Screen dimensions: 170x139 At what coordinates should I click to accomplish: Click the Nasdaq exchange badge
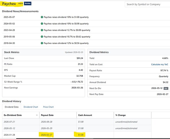(x=28, y=4)
